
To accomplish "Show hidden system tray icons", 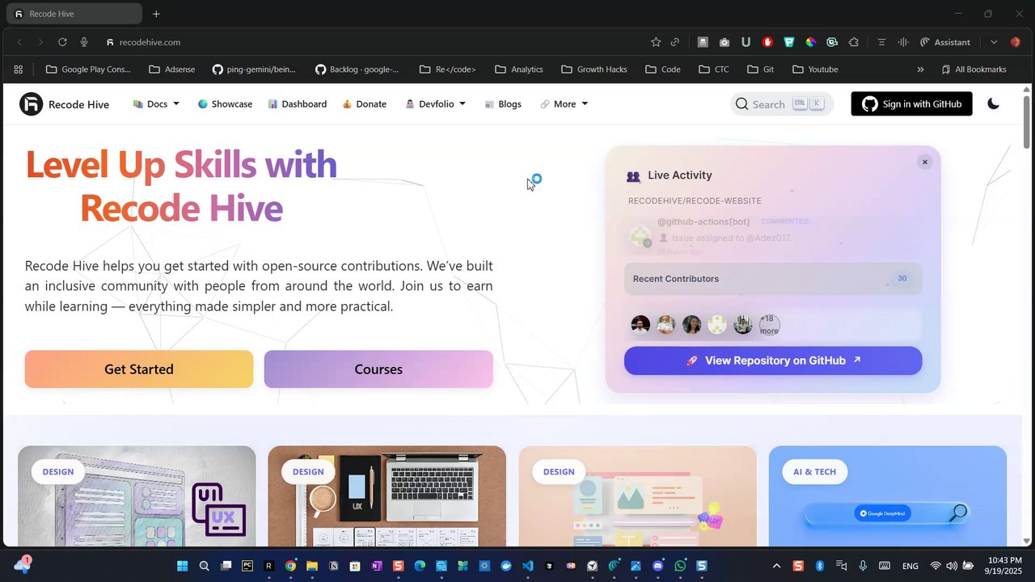I will point(776,566).
